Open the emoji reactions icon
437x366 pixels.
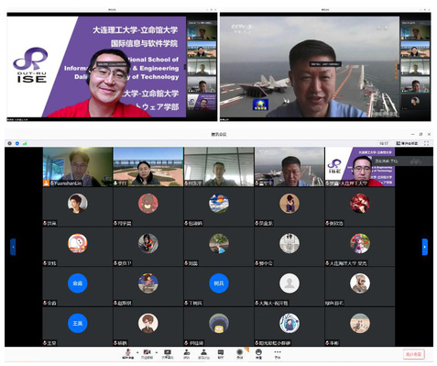pos(258,353)
